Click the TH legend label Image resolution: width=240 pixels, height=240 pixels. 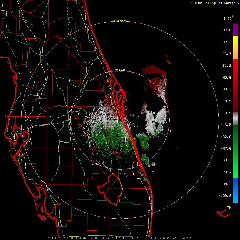tap(229, 208)
